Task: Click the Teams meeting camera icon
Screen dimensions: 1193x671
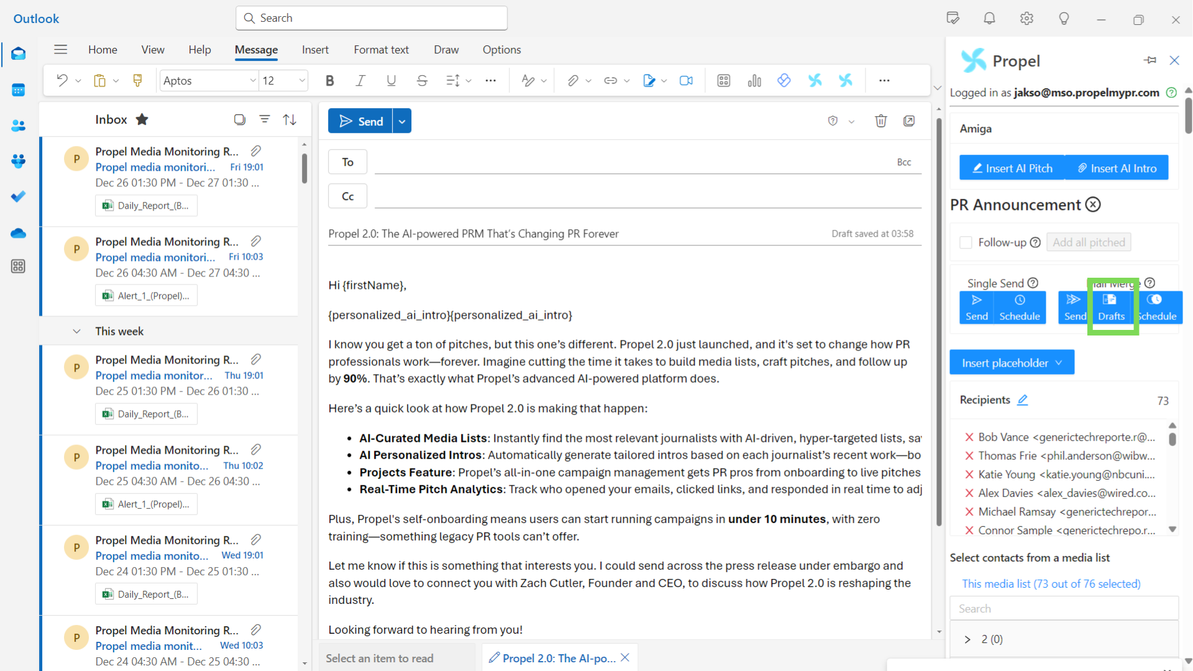Action: [x=686, y=80]
